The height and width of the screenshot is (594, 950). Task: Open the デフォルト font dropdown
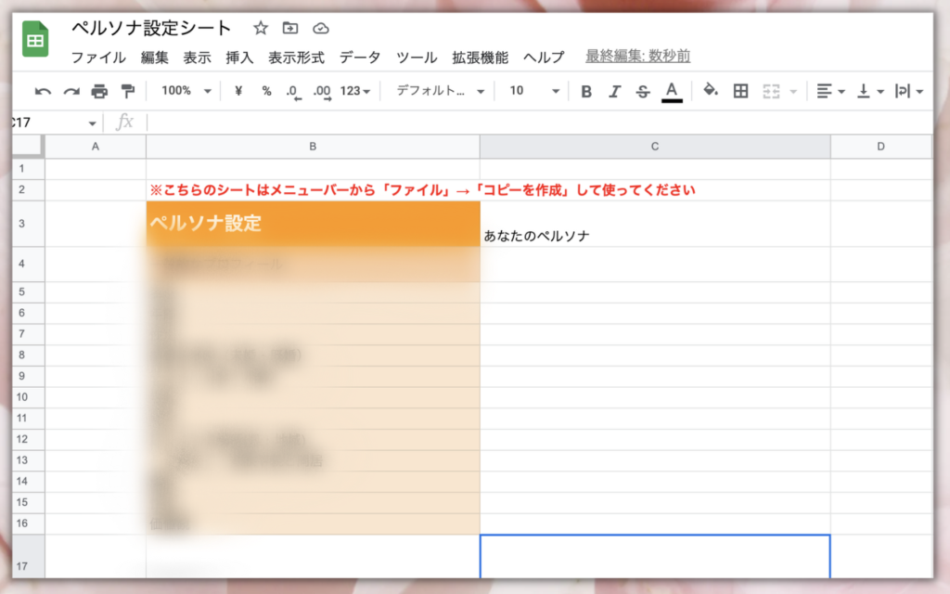[440, 91]
